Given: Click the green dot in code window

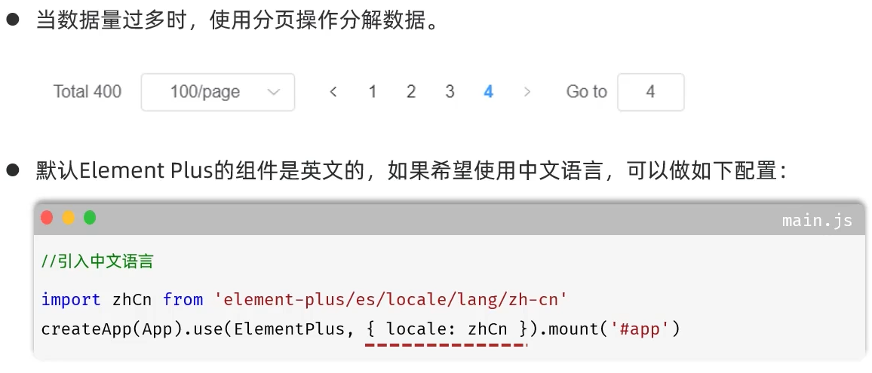Looking at the screenshot, I should [x=90, y=218].
